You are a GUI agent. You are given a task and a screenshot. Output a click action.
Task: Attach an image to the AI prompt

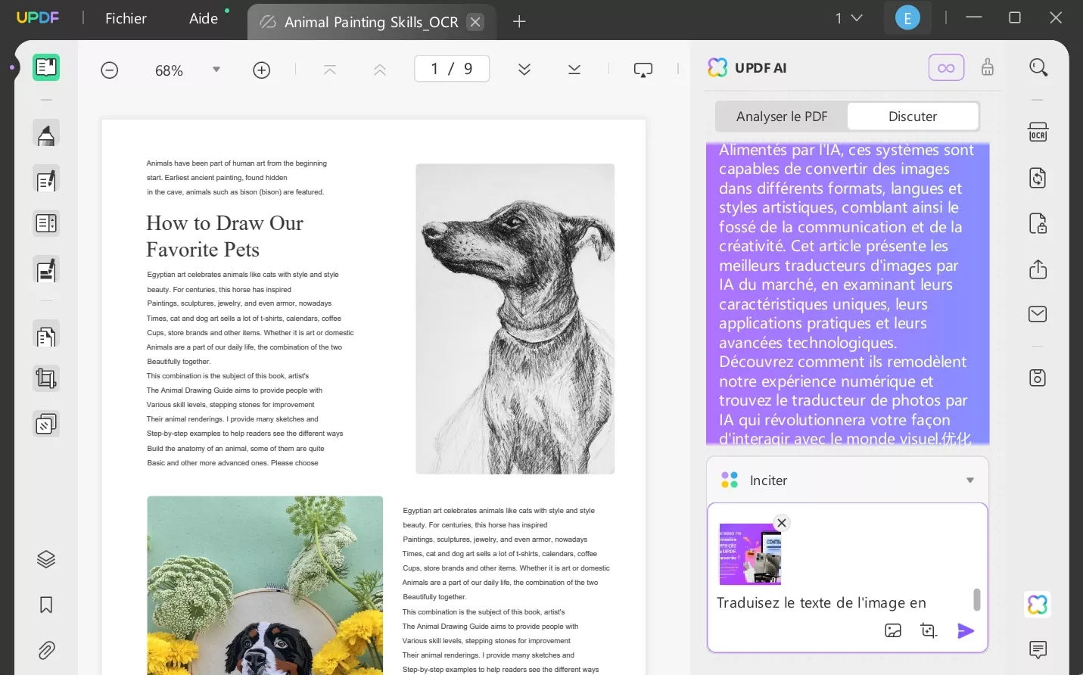tap(893, 630)
